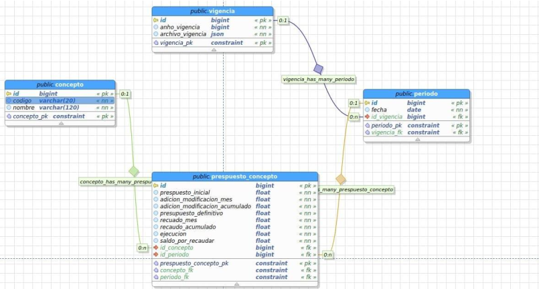Click the column icon beside codigo
Screen dimensions: 539x289
point(9,101)
